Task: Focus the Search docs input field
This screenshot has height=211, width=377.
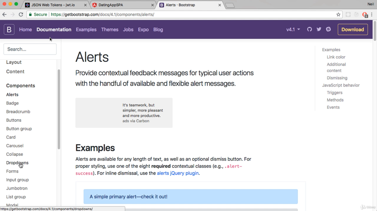Action: 30,49
